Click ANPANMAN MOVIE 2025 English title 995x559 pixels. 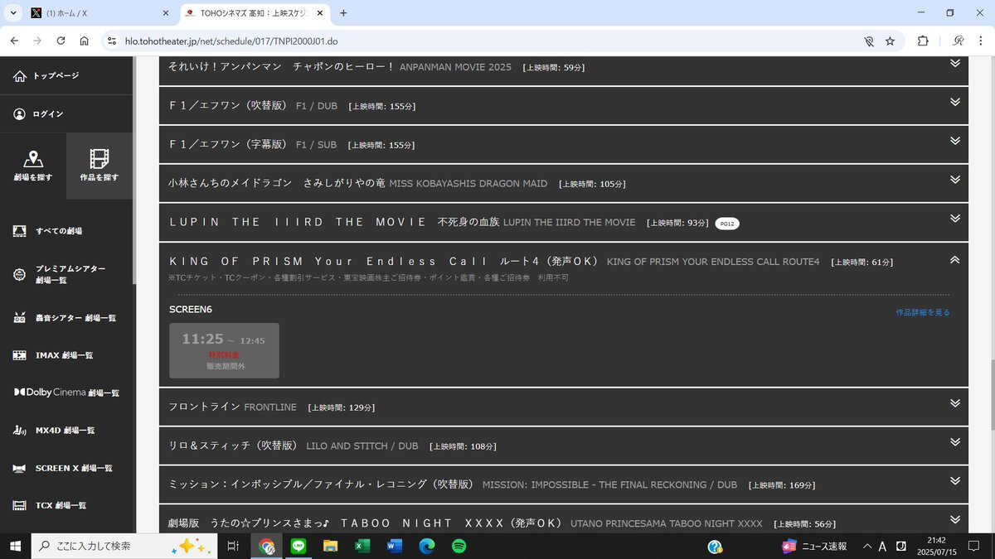(455, 67)
